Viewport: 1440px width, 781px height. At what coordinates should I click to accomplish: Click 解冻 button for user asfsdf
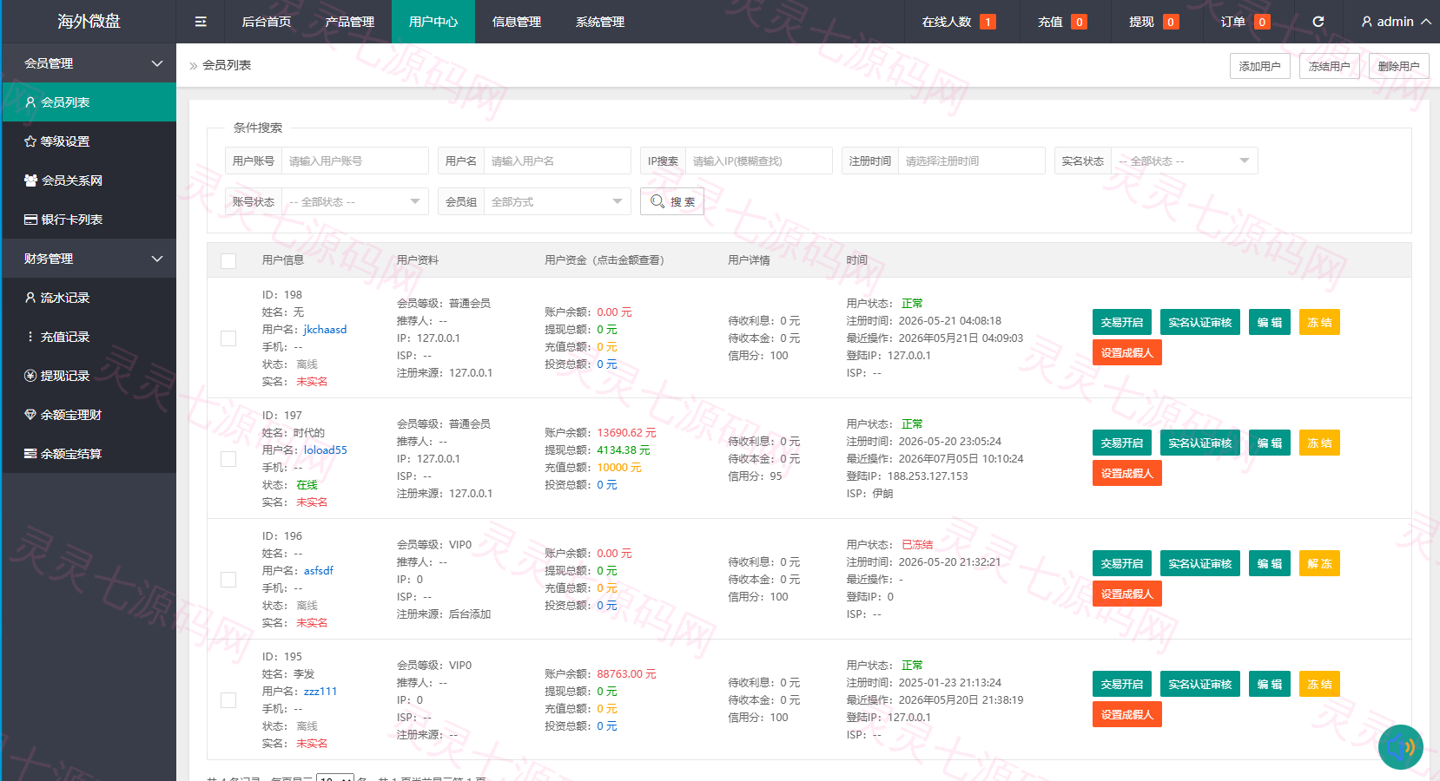tap(1319, 563)
